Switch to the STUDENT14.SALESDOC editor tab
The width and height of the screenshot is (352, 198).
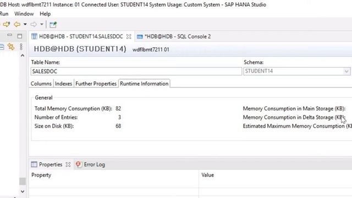click(81, 36)
